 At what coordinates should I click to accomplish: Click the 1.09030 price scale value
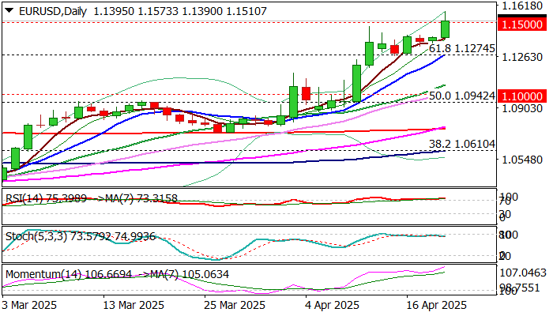pos(522,108)
